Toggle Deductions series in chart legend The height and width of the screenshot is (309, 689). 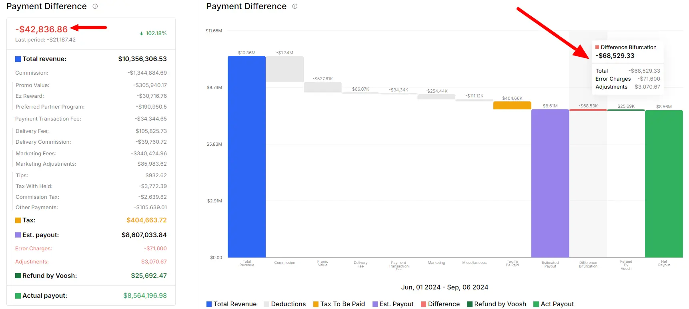[x=285, y=304]
